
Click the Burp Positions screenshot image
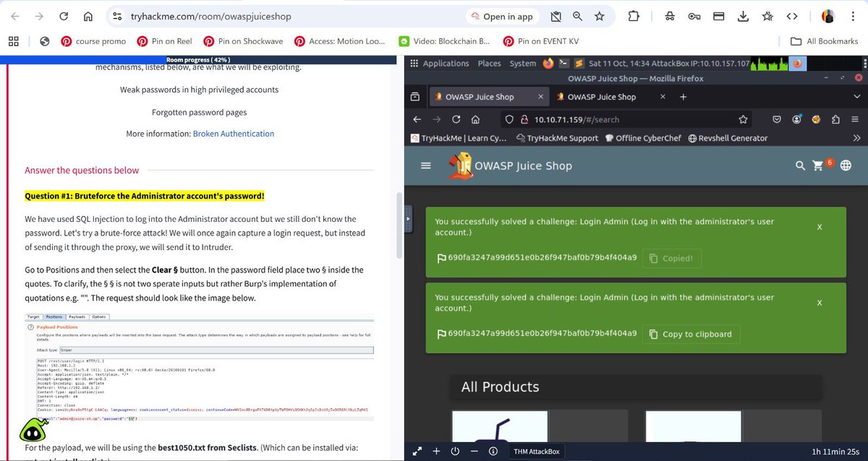click(199, 368)
